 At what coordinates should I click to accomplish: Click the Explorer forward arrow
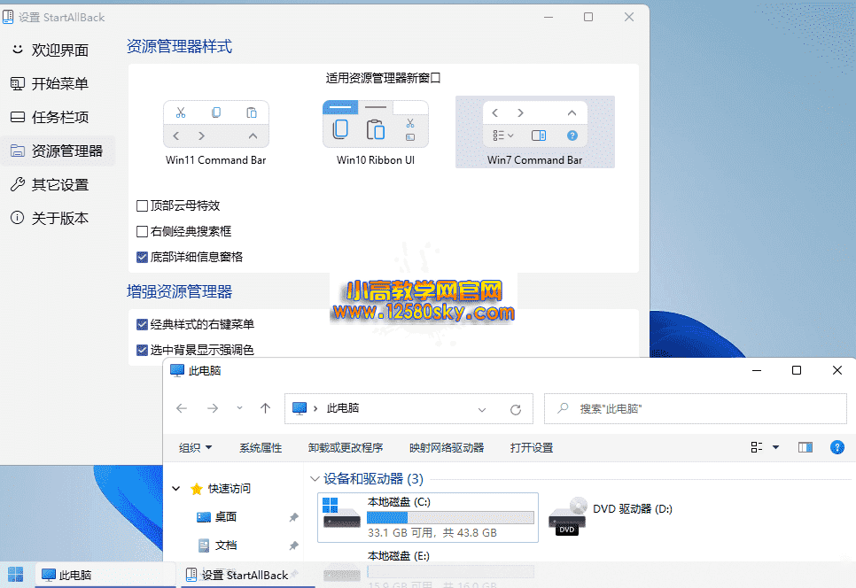click(213, 408)
